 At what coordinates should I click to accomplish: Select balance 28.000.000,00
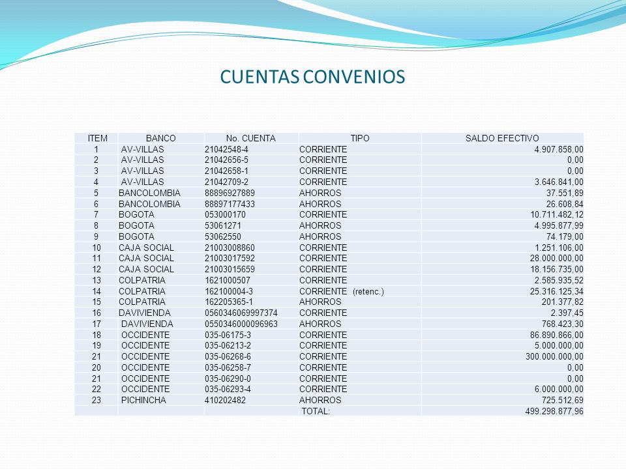tap(556, 259)
